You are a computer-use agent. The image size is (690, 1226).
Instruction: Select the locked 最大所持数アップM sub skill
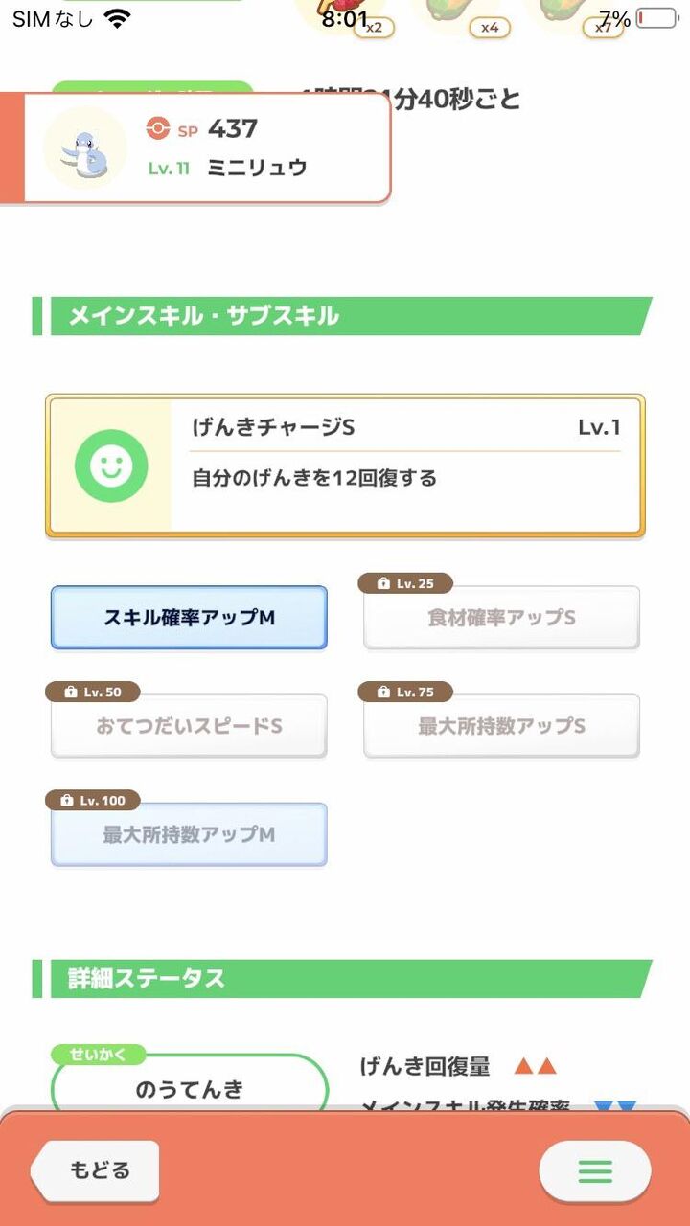click(x=189, y=834)
